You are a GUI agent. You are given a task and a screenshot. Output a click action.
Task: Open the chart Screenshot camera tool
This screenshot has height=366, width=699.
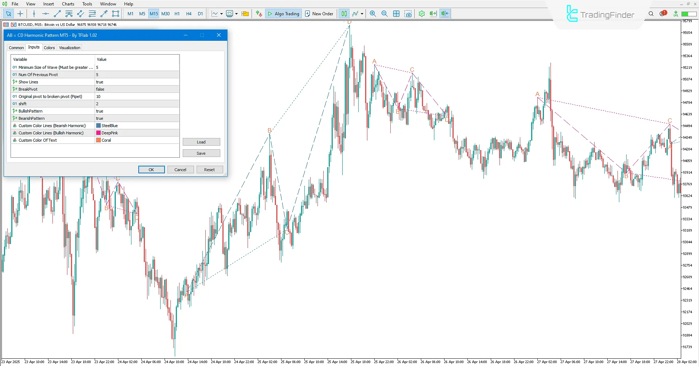[x=409, y=13]
